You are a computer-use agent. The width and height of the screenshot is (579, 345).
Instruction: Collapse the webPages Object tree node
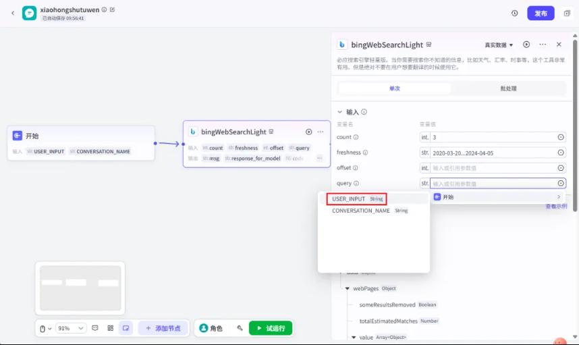click(347, 288)
